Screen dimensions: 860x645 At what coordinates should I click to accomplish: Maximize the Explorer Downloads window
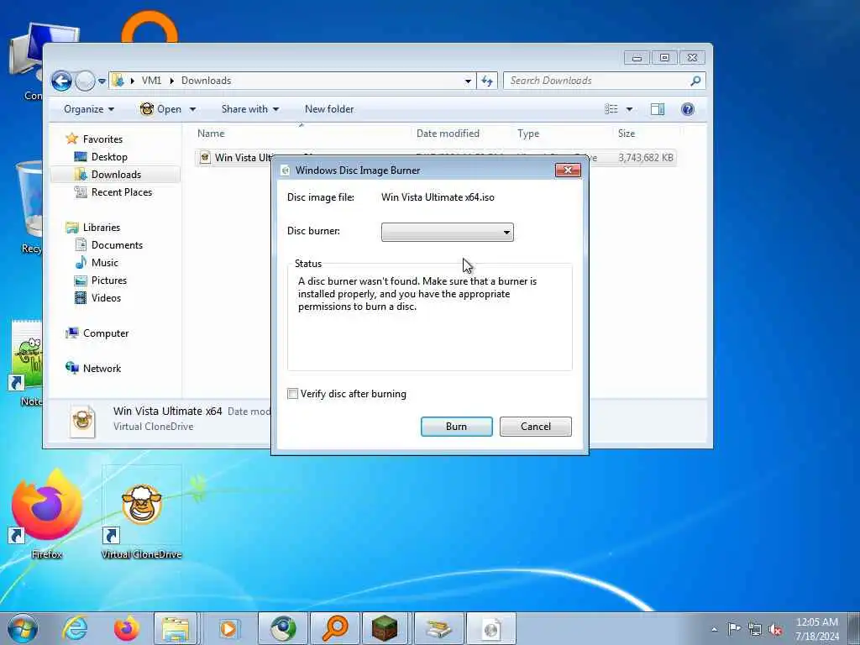pos(664,58)
